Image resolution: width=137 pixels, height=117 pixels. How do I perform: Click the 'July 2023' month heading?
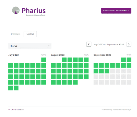point(14,55)
